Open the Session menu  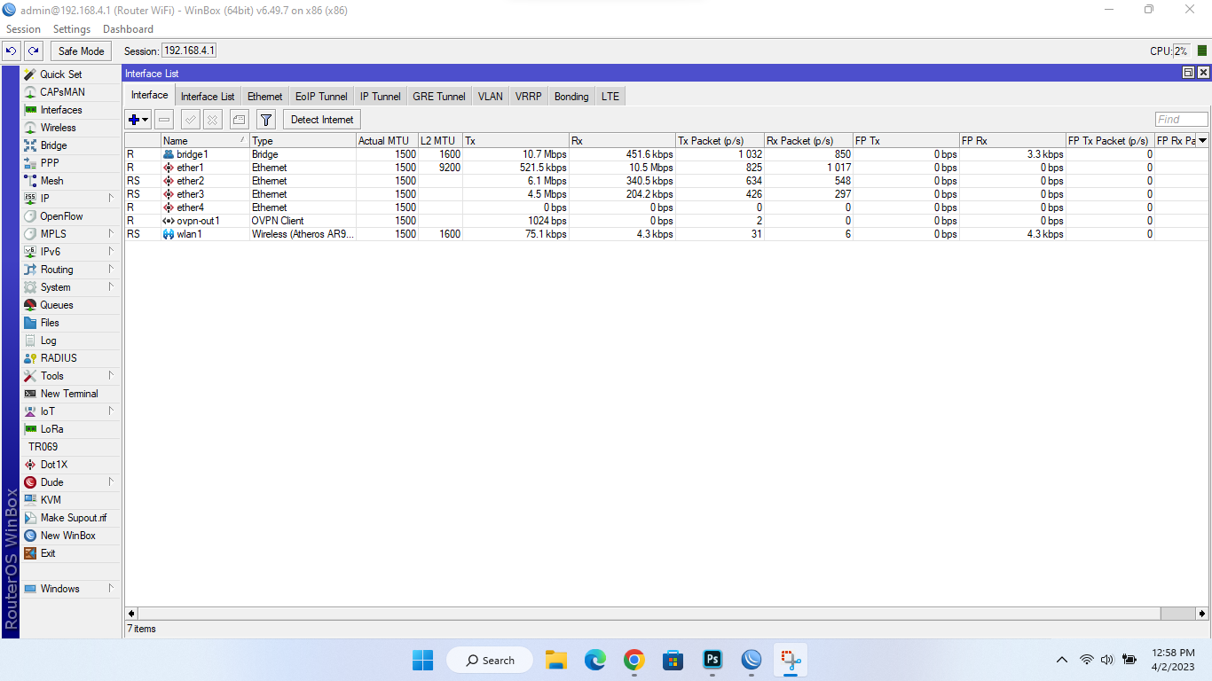pos(23,29)
